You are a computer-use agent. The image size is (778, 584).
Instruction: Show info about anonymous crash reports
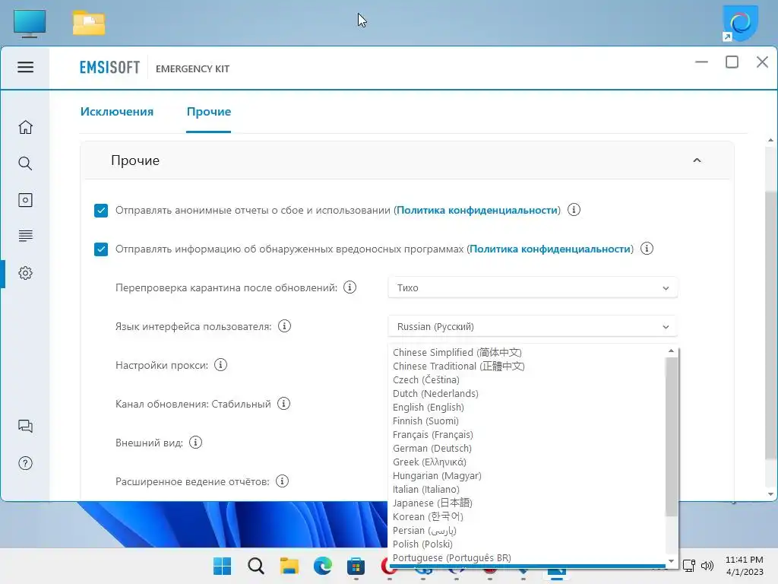[x=574, y=210]
